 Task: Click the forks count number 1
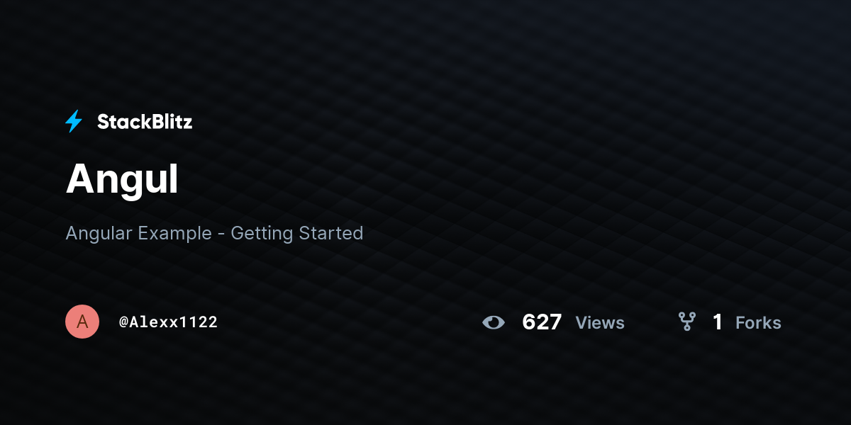pos(718,322)
